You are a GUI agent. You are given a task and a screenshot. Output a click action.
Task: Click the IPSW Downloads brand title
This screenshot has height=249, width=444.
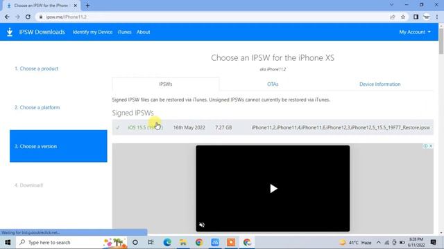(42, 32)
